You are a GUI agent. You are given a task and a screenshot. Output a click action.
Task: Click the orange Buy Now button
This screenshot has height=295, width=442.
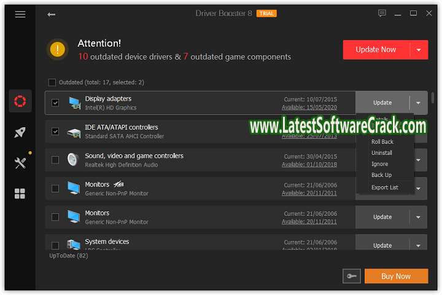click(x=396, y=277)
